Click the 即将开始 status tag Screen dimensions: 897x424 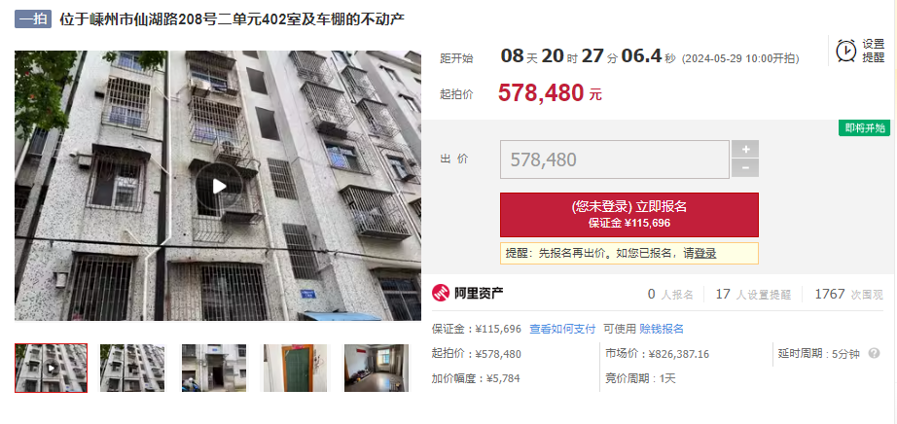(864, 127)
